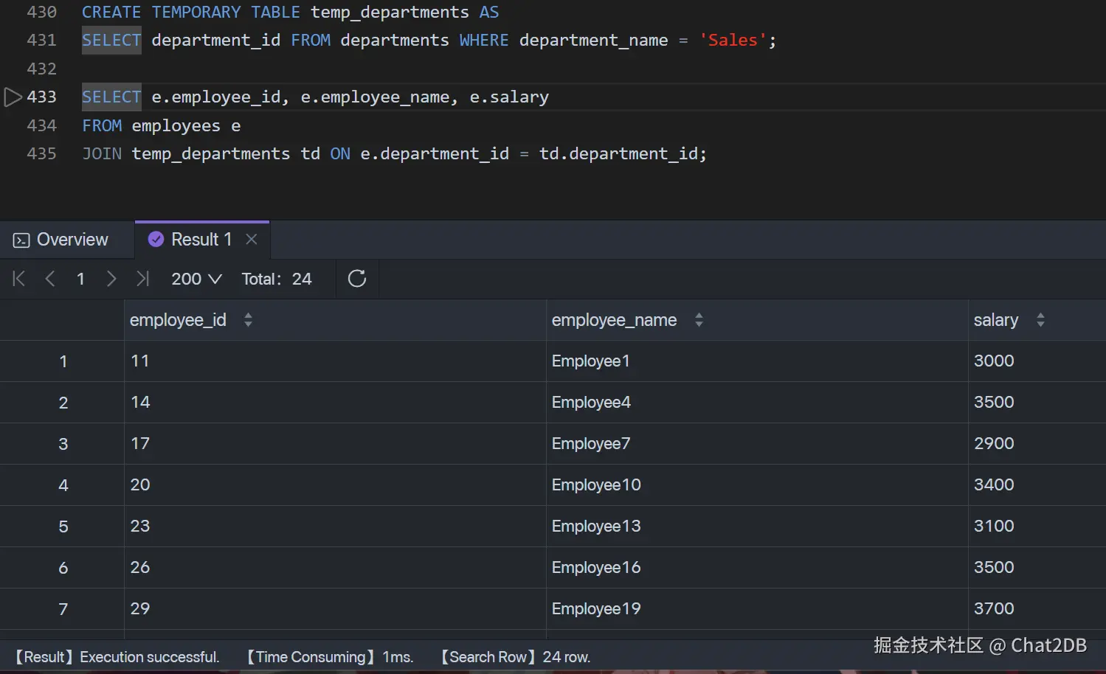Select the Employee19 name cell
The width and height of the screenshot is (1106, 674).
click(757, 608)
